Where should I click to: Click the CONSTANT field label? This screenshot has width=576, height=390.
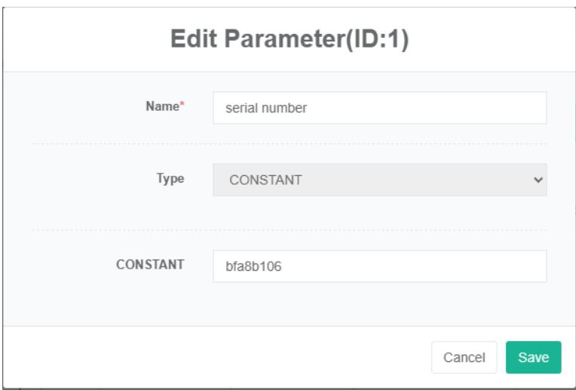pos(150,266)
